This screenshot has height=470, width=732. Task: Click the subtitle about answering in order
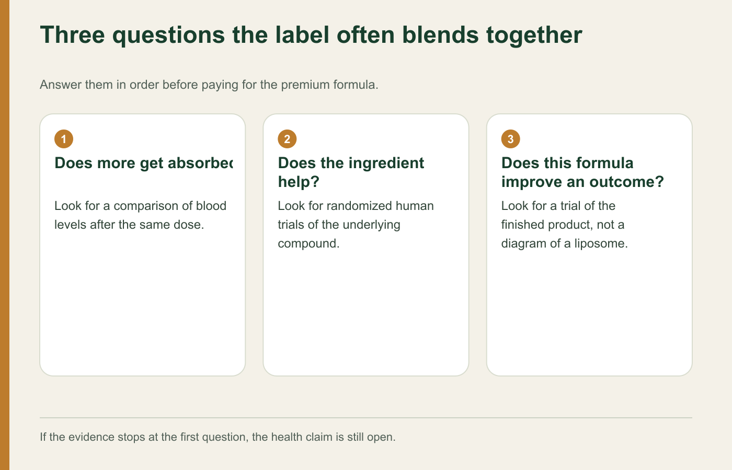coord(209,85)
